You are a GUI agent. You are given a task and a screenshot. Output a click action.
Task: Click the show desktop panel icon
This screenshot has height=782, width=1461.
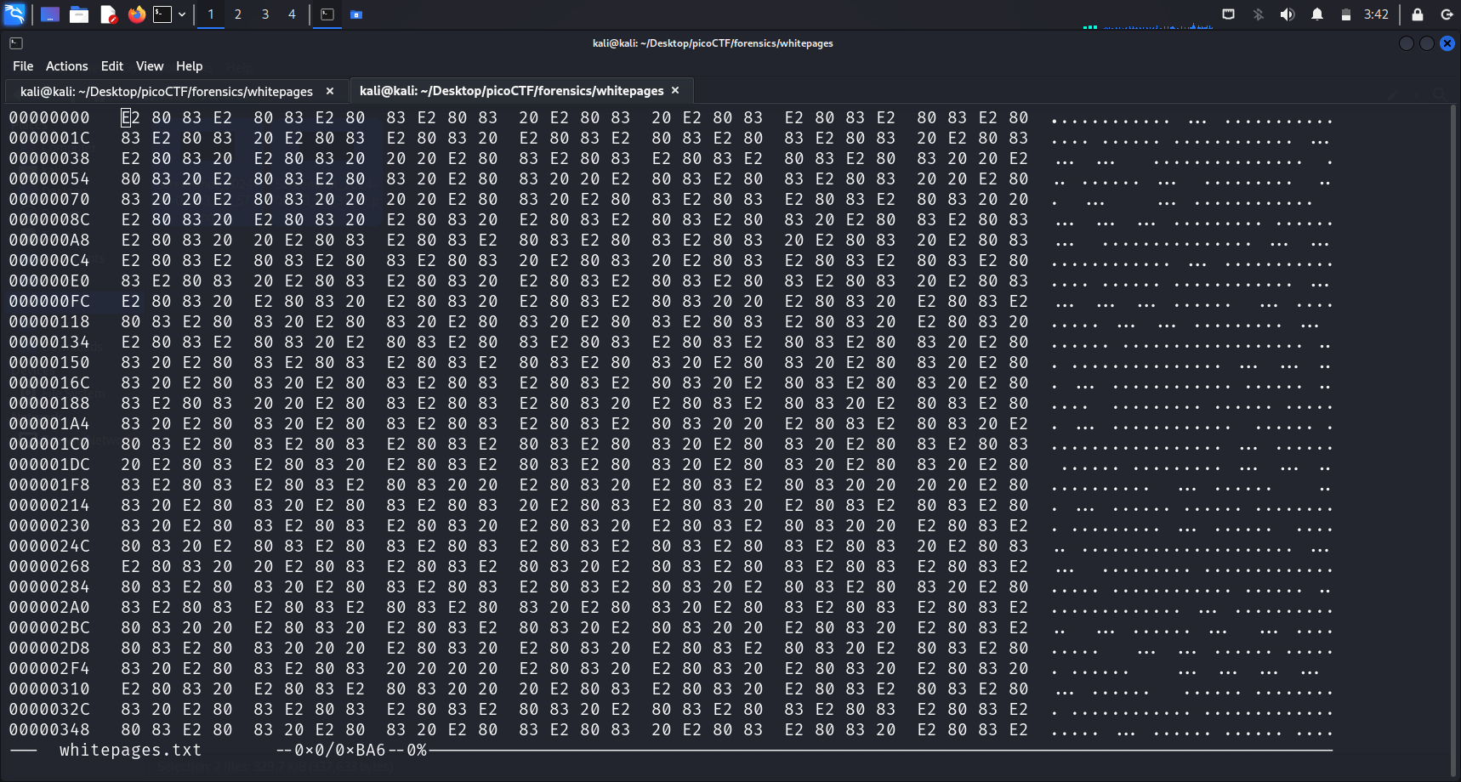[50, 14]
